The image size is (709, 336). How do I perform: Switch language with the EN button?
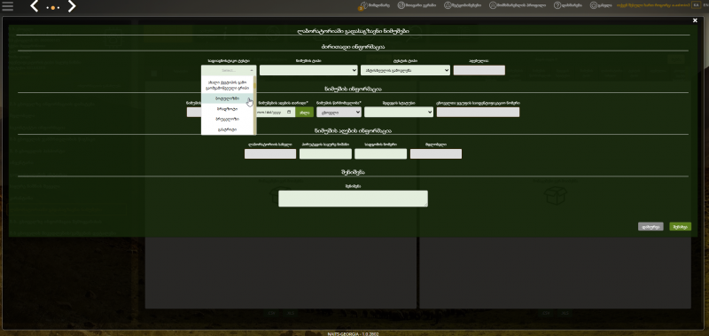coord(705,5)
